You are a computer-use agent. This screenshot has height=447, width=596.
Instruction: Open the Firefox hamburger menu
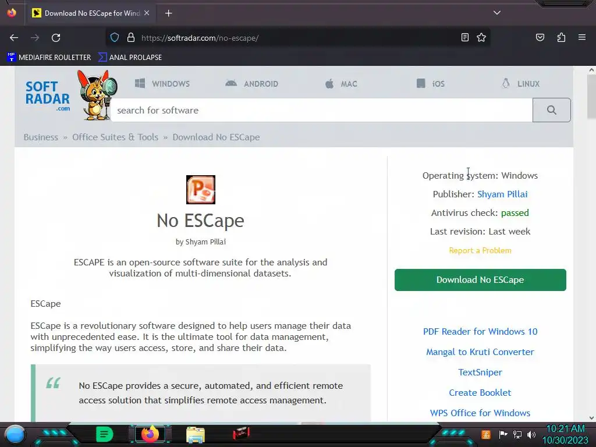(x=582, y=37)
